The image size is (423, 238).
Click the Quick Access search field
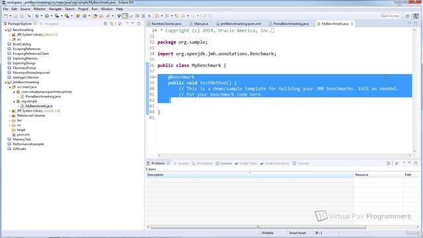(x=389, y=16)
